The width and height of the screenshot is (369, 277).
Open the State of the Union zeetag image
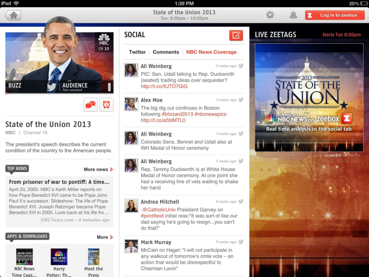(x=309, y=97)
